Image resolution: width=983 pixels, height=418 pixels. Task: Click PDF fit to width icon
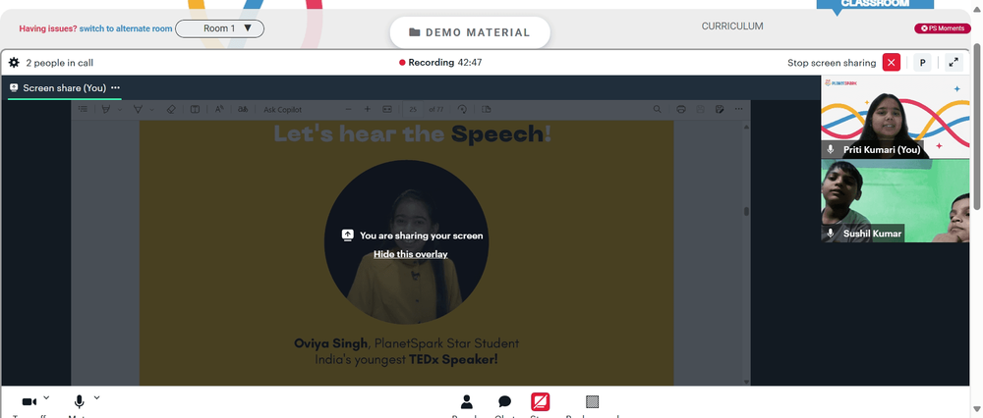(x=387, y=109)
